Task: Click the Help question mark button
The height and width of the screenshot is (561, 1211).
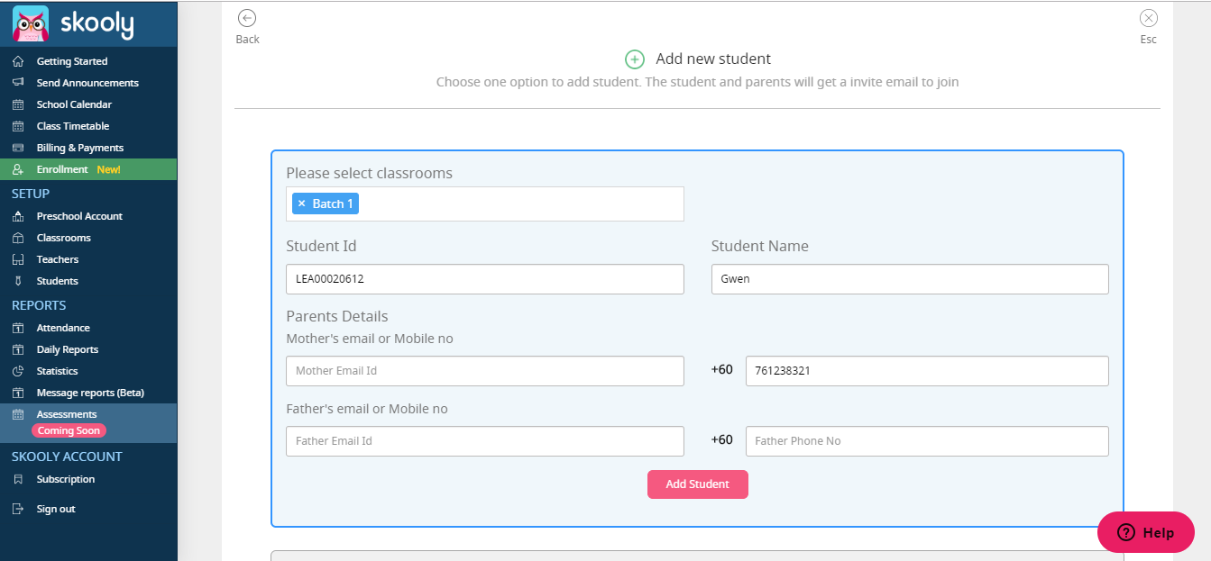Action: pyautogui.click(x=1145, y=532)
